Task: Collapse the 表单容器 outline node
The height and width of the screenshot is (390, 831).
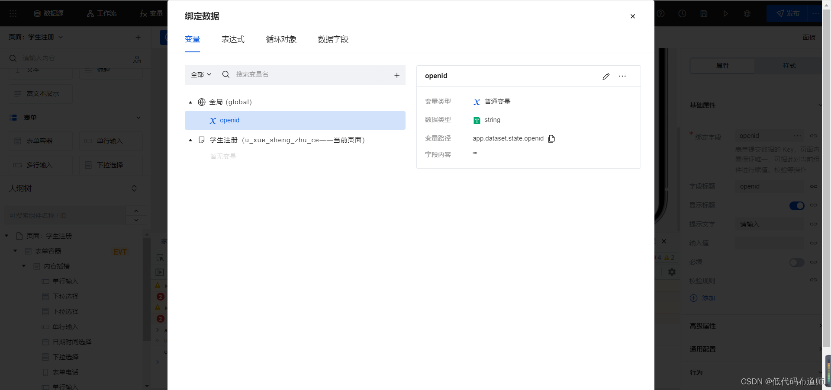Action: pyautogui.click(x=15, y=251)
